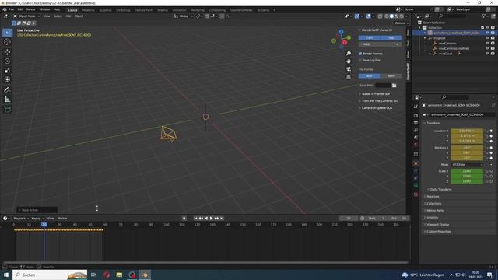Select the Scale tool

click(7, 71)
